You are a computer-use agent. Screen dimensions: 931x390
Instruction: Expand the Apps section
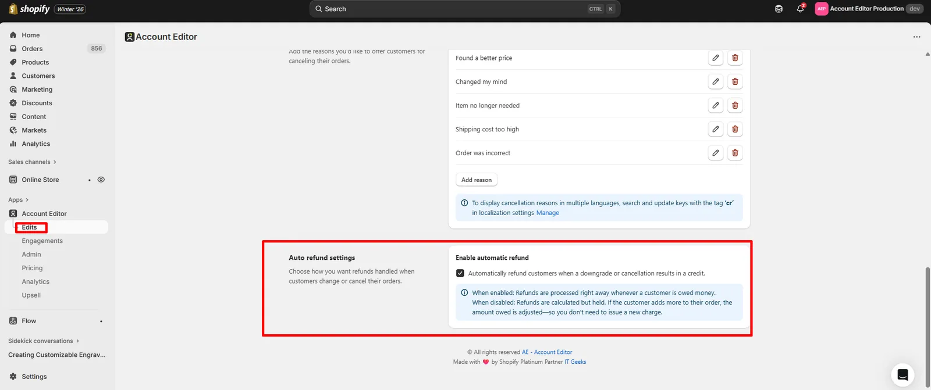(18, 200)
